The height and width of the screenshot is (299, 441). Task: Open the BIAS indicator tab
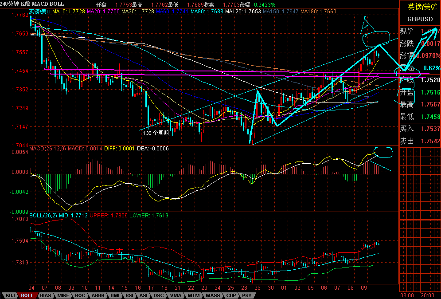click(x=46, y=295)
